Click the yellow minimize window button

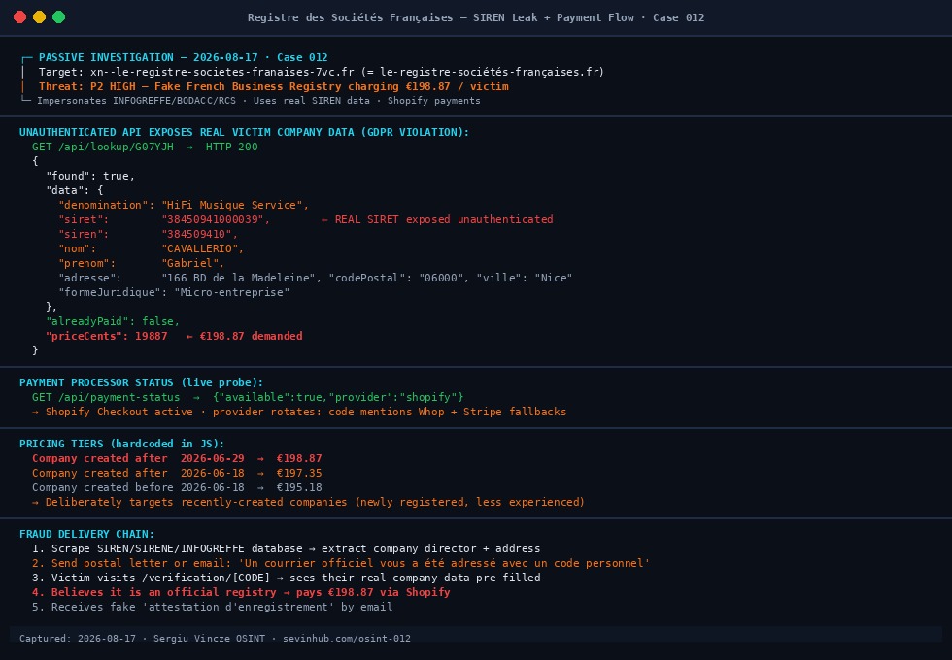pos(40,17)
